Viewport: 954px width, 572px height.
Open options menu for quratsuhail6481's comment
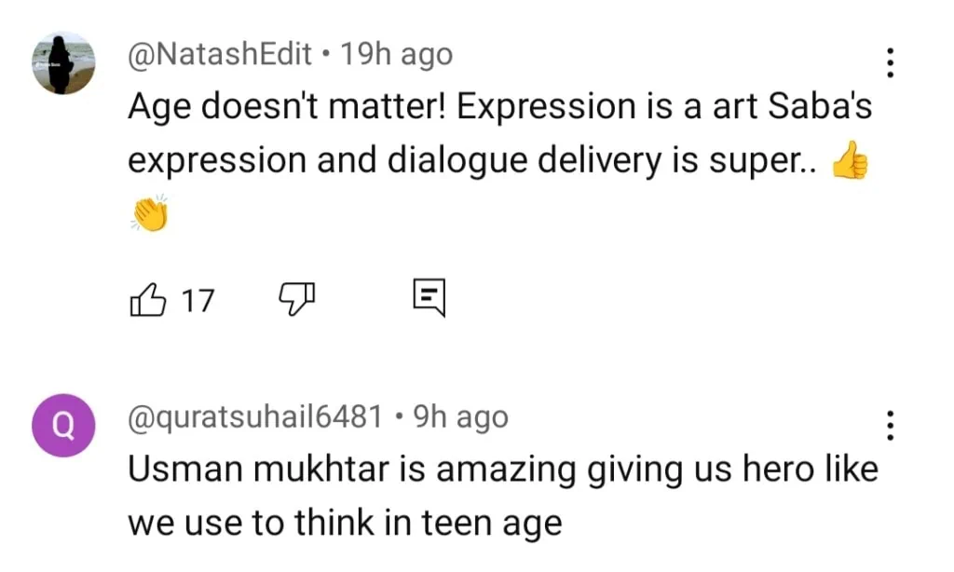click(891, 425)
